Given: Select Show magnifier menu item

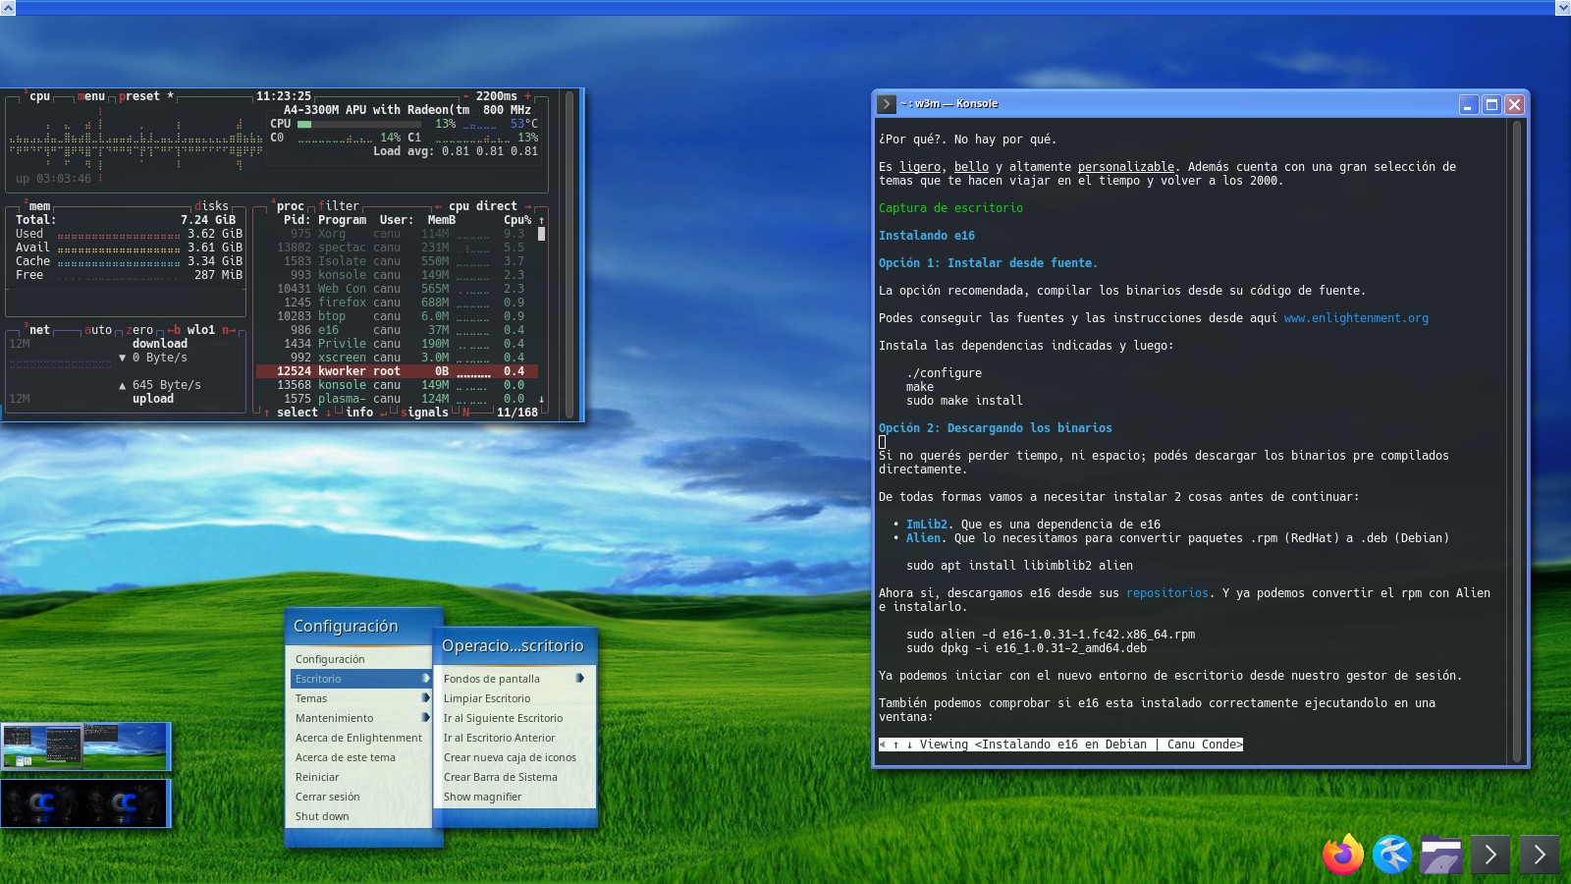Looking at the screenshot, I should [x=515, y=797].
